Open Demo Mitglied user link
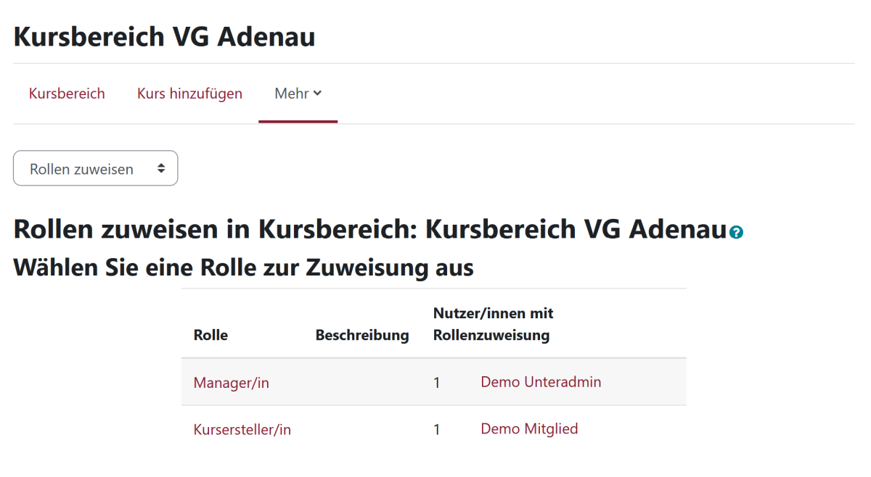The height and width of the screenshot is (477, 871). [529, 429]
